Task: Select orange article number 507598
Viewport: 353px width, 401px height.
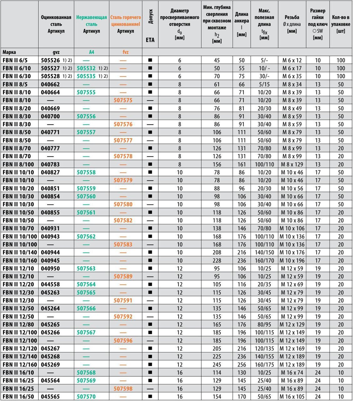Action: (123, 388)
